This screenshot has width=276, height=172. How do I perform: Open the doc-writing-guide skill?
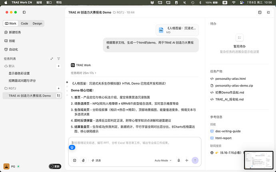click(x=226, y=131)
